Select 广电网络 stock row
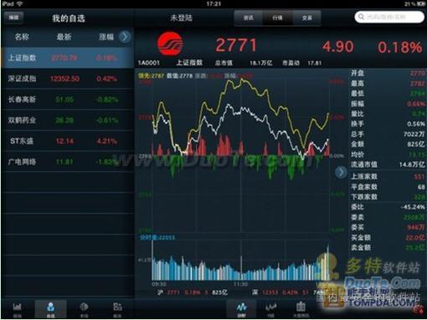427x320 pixels. [x=68, y=162]
